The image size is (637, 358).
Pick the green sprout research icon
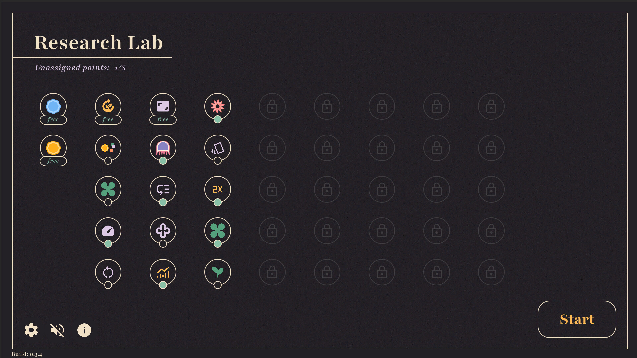tap(218, 272)
